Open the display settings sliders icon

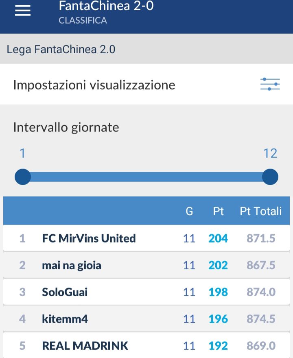pos(270,84)
